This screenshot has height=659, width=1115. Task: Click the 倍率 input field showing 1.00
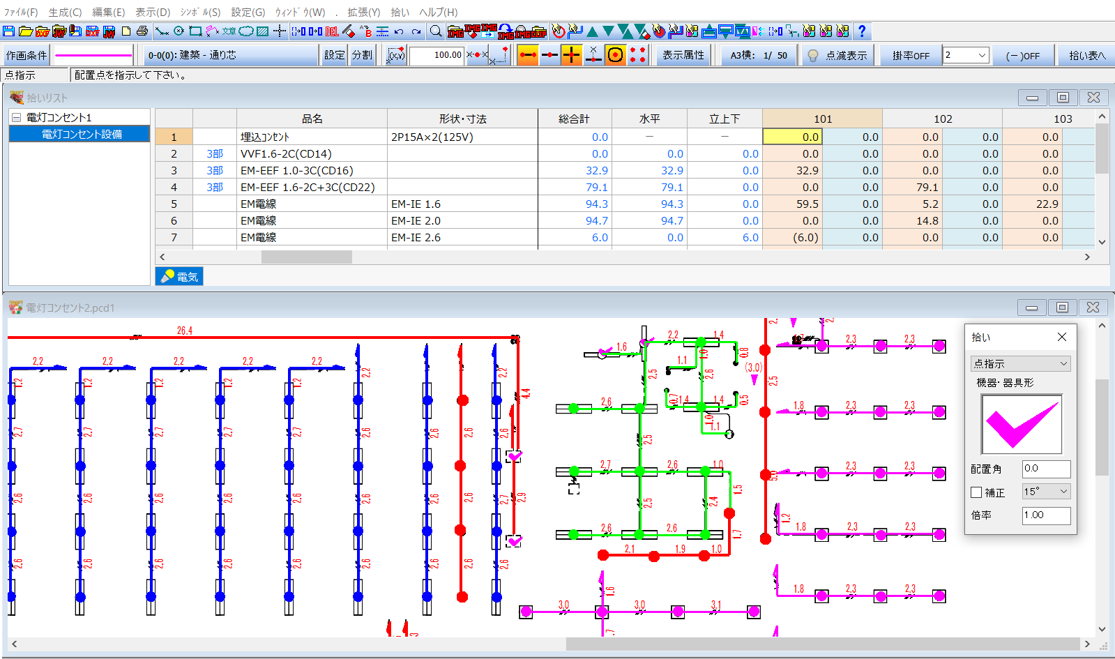pyautogui.click(x=1046, y=515)
